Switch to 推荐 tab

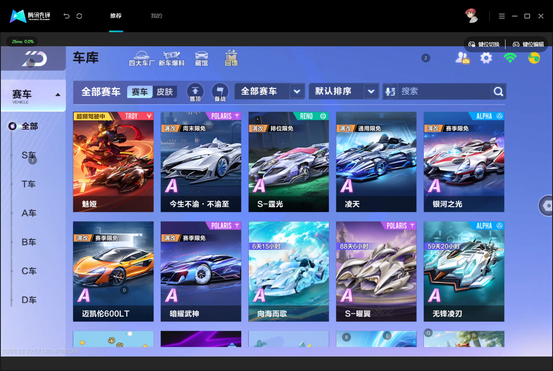coord(116,16)
